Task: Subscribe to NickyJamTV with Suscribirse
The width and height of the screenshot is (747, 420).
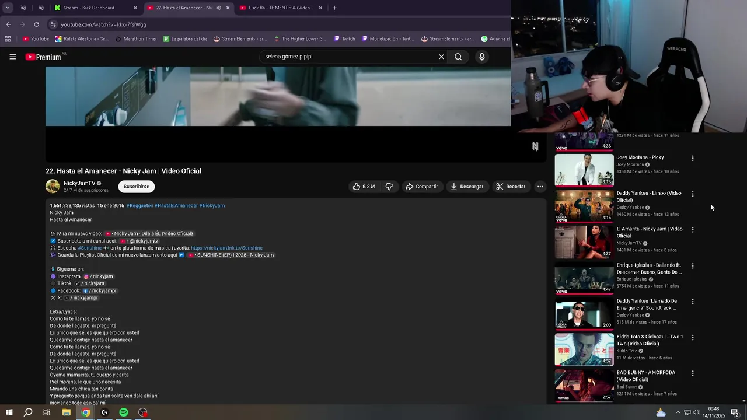Action: (137, 187)
